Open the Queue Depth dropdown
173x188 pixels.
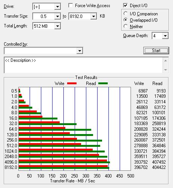(x=165, y=36)
